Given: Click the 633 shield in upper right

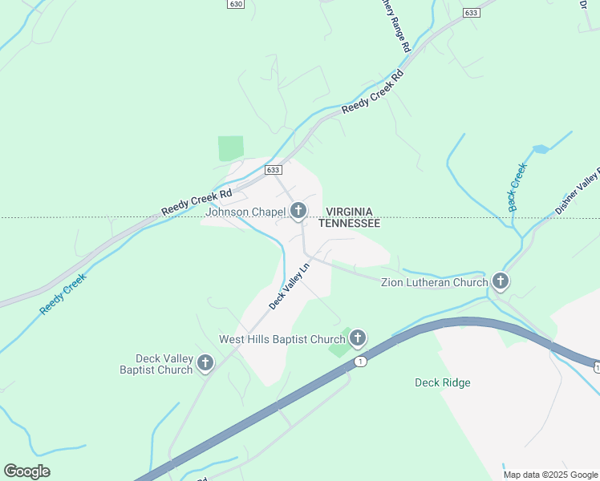Looking at the screenshot, I should [x=471, y=13].
